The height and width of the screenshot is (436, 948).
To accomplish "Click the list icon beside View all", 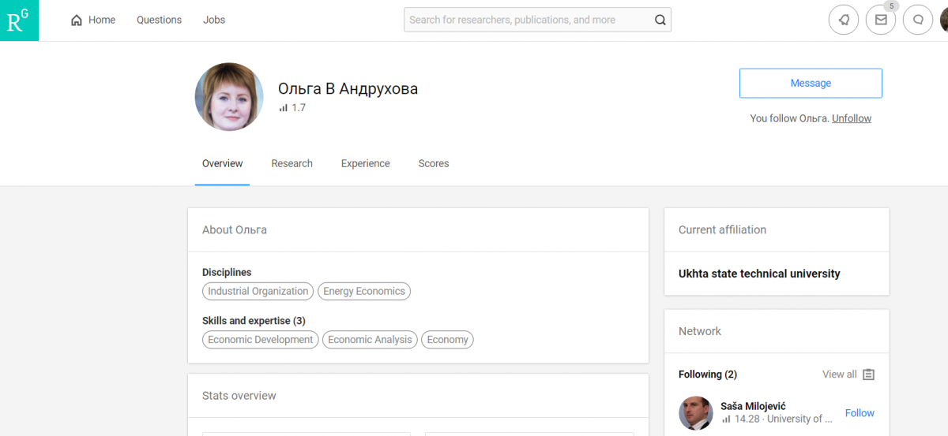I will 868,375.
